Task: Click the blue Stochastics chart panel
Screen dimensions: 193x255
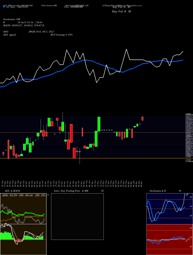Action: point(169,209)
